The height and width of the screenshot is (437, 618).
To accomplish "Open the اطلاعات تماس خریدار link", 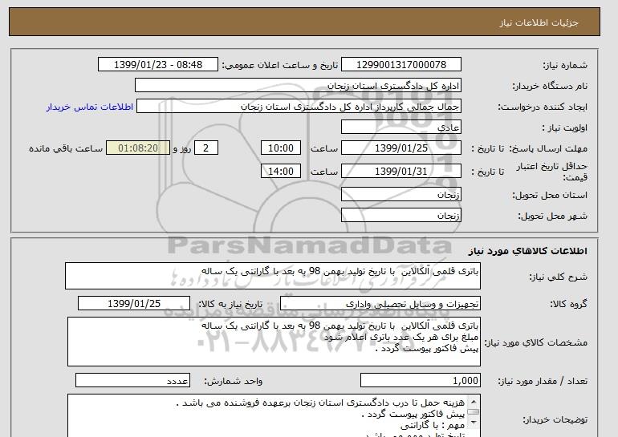I will click(x=89, y=107).
